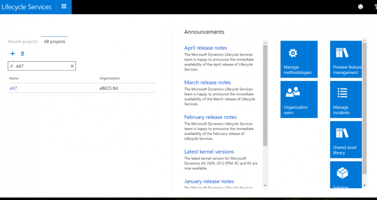Screen dimensions: 377x200
Task: Open Preview feature management tile
Action: (x=346, y=59)
